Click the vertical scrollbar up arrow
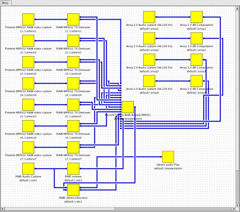 pos(237,8)
